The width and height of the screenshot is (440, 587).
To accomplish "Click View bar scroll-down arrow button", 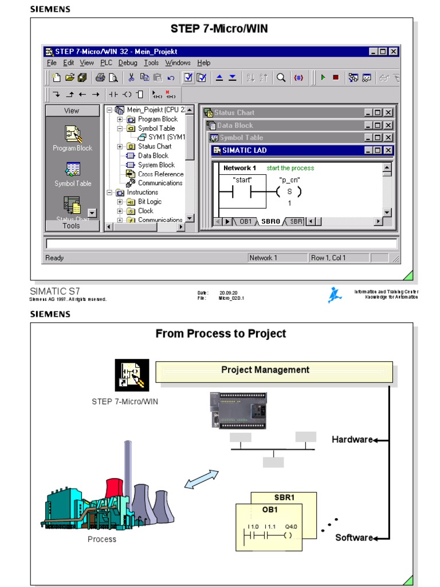I will [92, 213].
